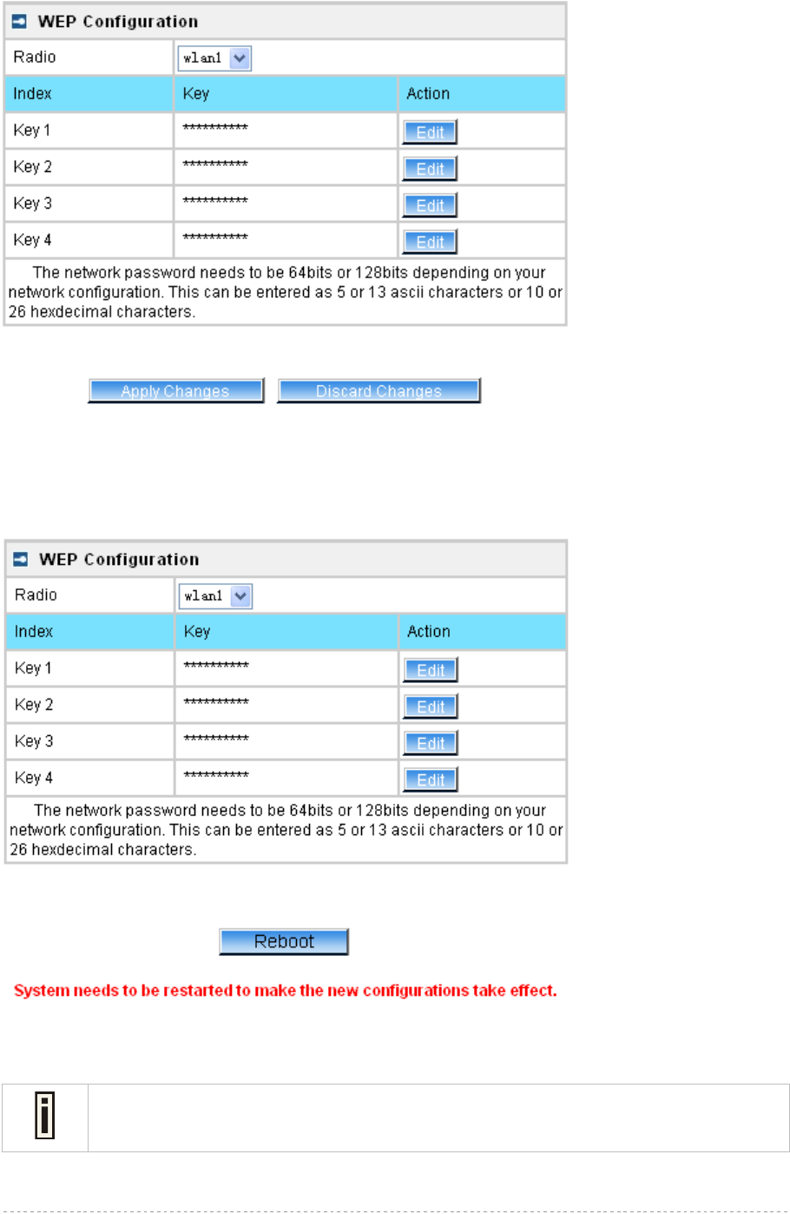Image resolution: width=790 pixels, height=1214 pixels.
Task: Open the Radio wlan1 dropdown in the bottom panel
Action: (x=216, y=596)
